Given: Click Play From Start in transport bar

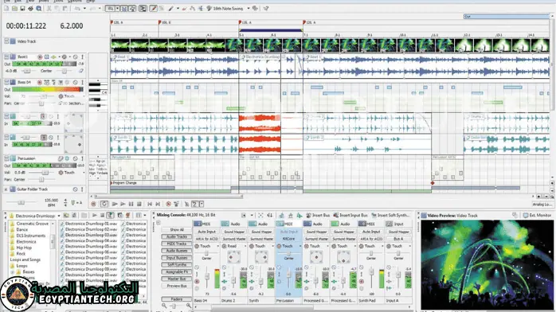Looking at the screenshot, I should (115, 204).
